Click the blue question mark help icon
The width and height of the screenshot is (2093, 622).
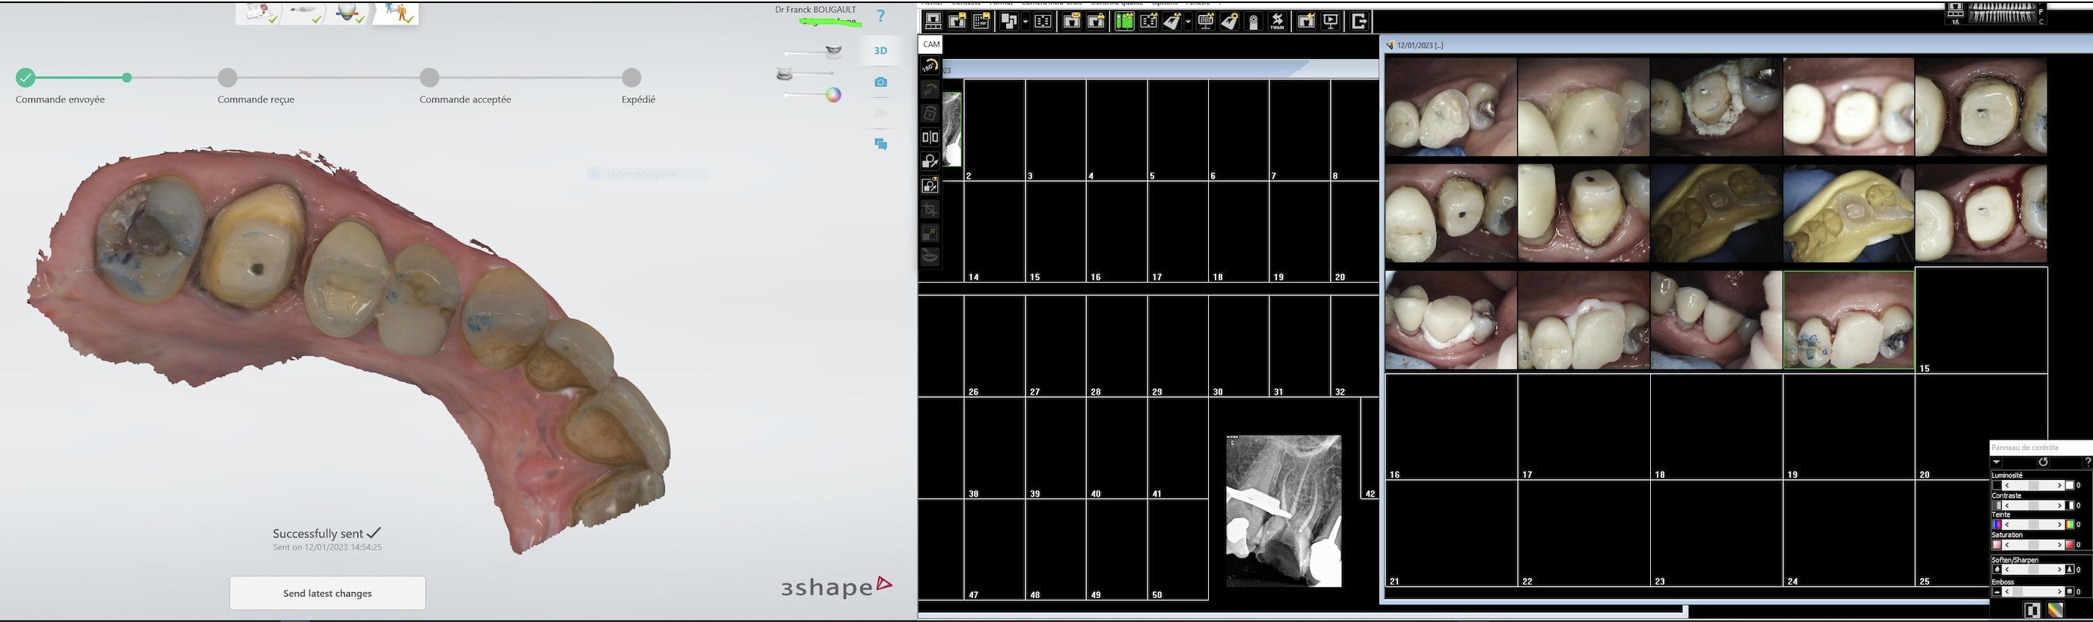(x=880, y=16)
